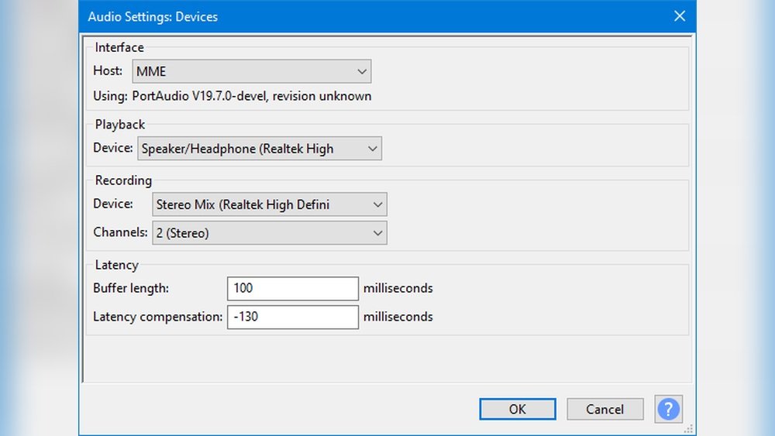Image resolution: width=775 pixels, height=436 pixels.
Task: Click the 'Buffer length:' label
Action: 131,288
